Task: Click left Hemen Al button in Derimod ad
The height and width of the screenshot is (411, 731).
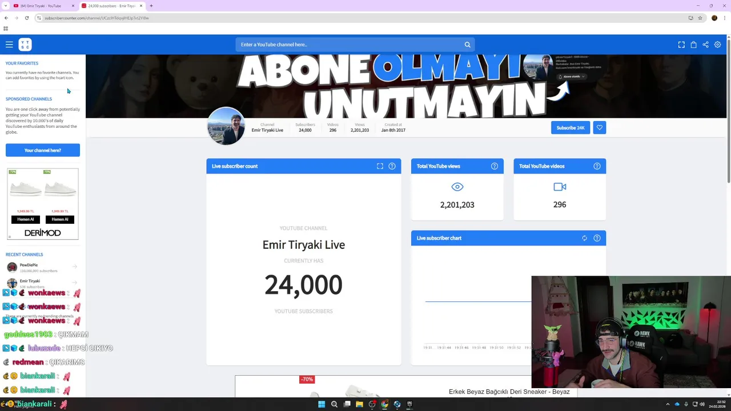Action: tap(25, 219)
